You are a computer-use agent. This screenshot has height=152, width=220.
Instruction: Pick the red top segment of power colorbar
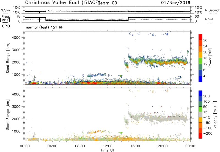tap(200, 37)
